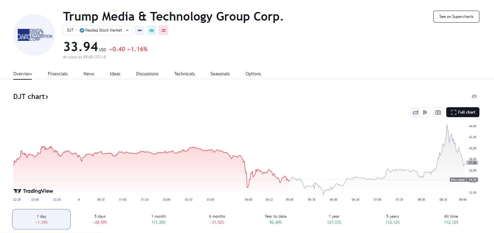Click the pink approximately-equal badge icon

[163, 30]
